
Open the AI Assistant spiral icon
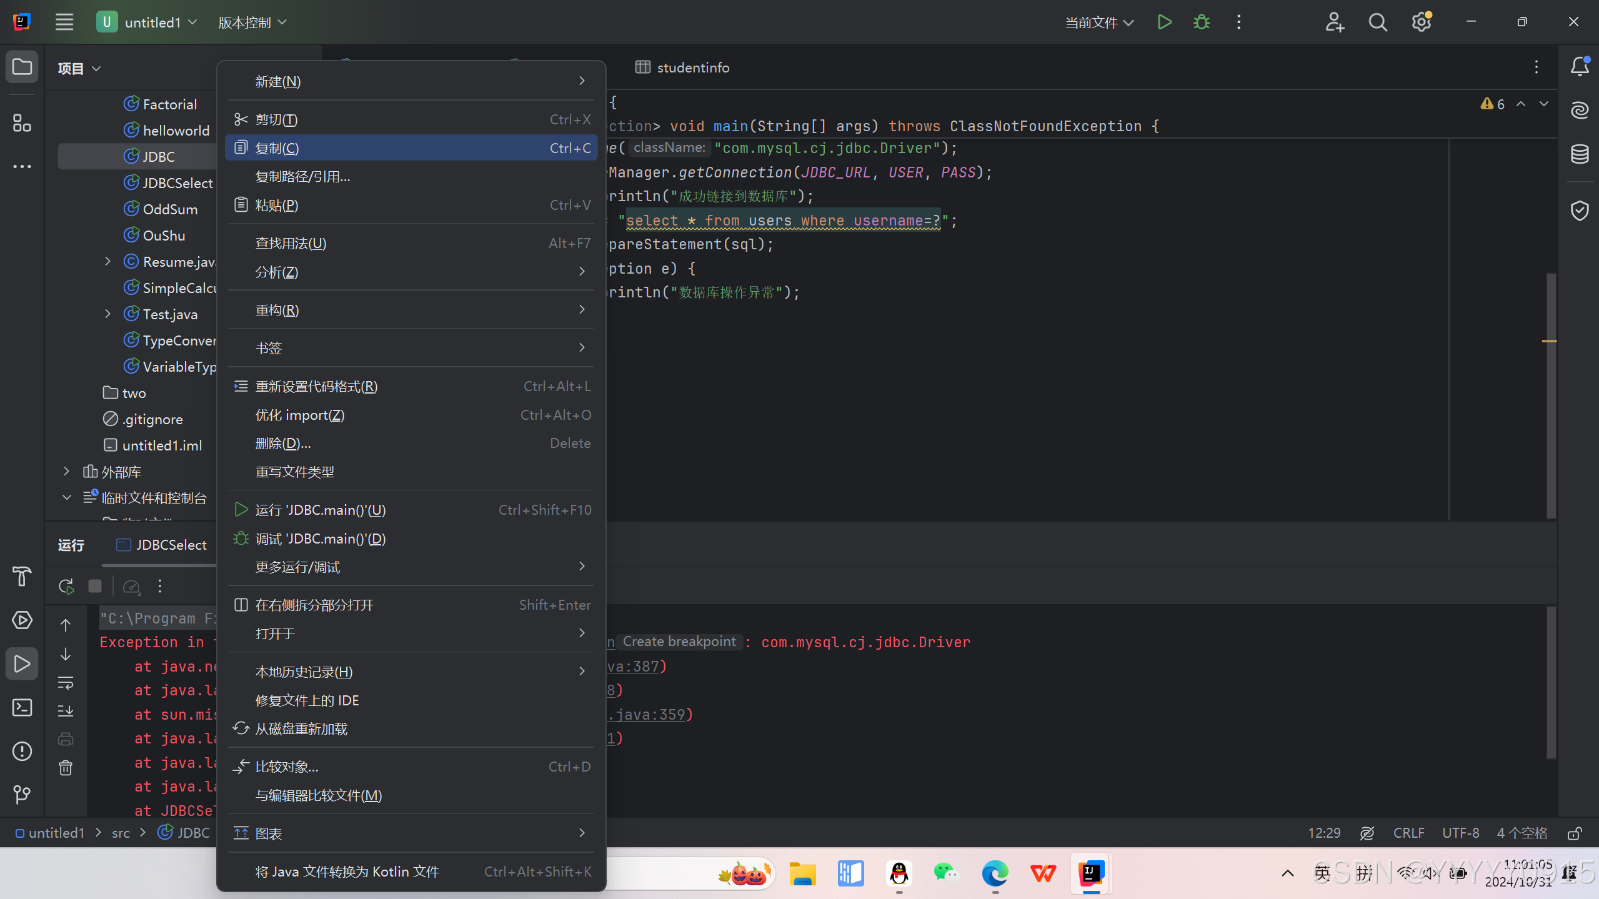1579,111
